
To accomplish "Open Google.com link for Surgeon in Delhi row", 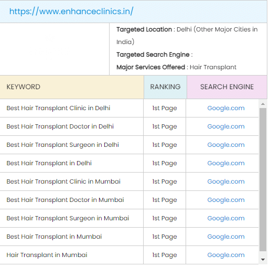I will (x=226, y=145).
